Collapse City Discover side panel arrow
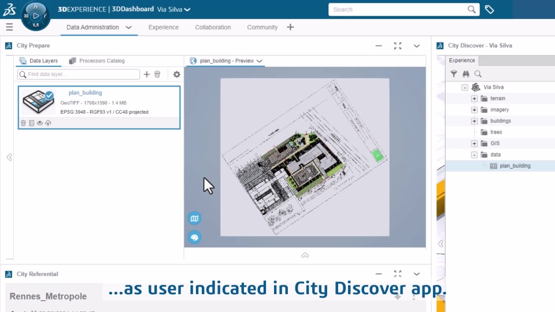 (x=441, y=243)
